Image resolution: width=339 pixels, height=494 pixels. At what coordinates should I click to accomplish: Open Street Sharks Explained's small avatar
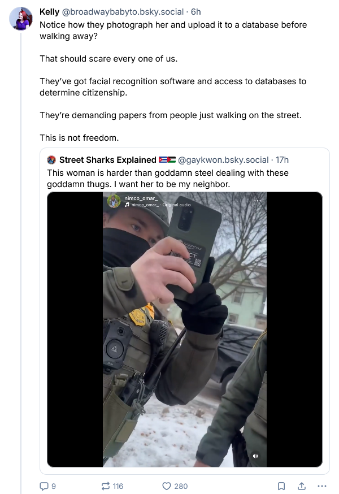pos(51,160)
